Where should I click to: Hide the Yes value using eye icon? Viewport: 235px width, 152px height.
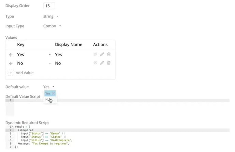[x=95, y=55]
